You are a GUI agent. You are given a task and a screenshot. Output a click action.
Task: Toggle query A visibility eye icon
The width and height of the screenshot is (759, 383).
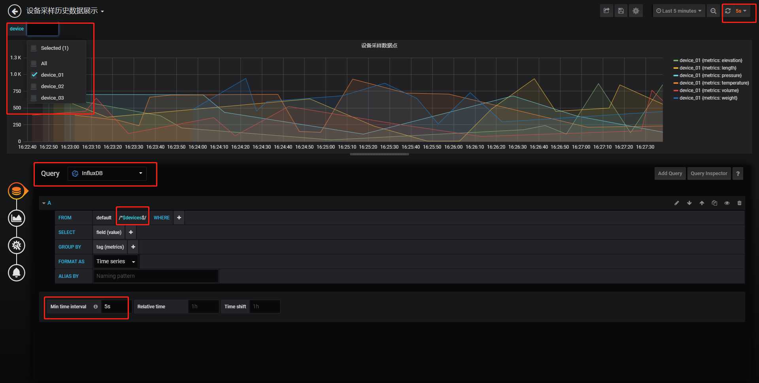[x=727, y=203]
